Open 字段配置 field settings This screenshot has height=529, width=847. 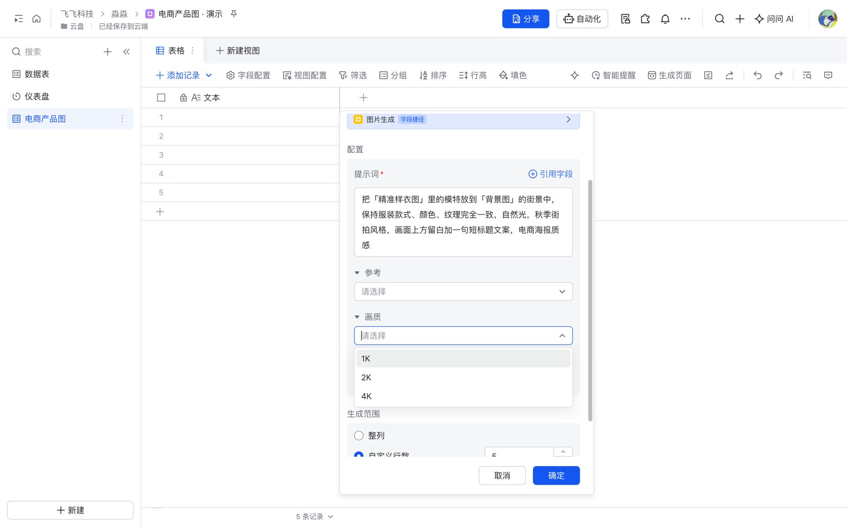click(248, 76)
